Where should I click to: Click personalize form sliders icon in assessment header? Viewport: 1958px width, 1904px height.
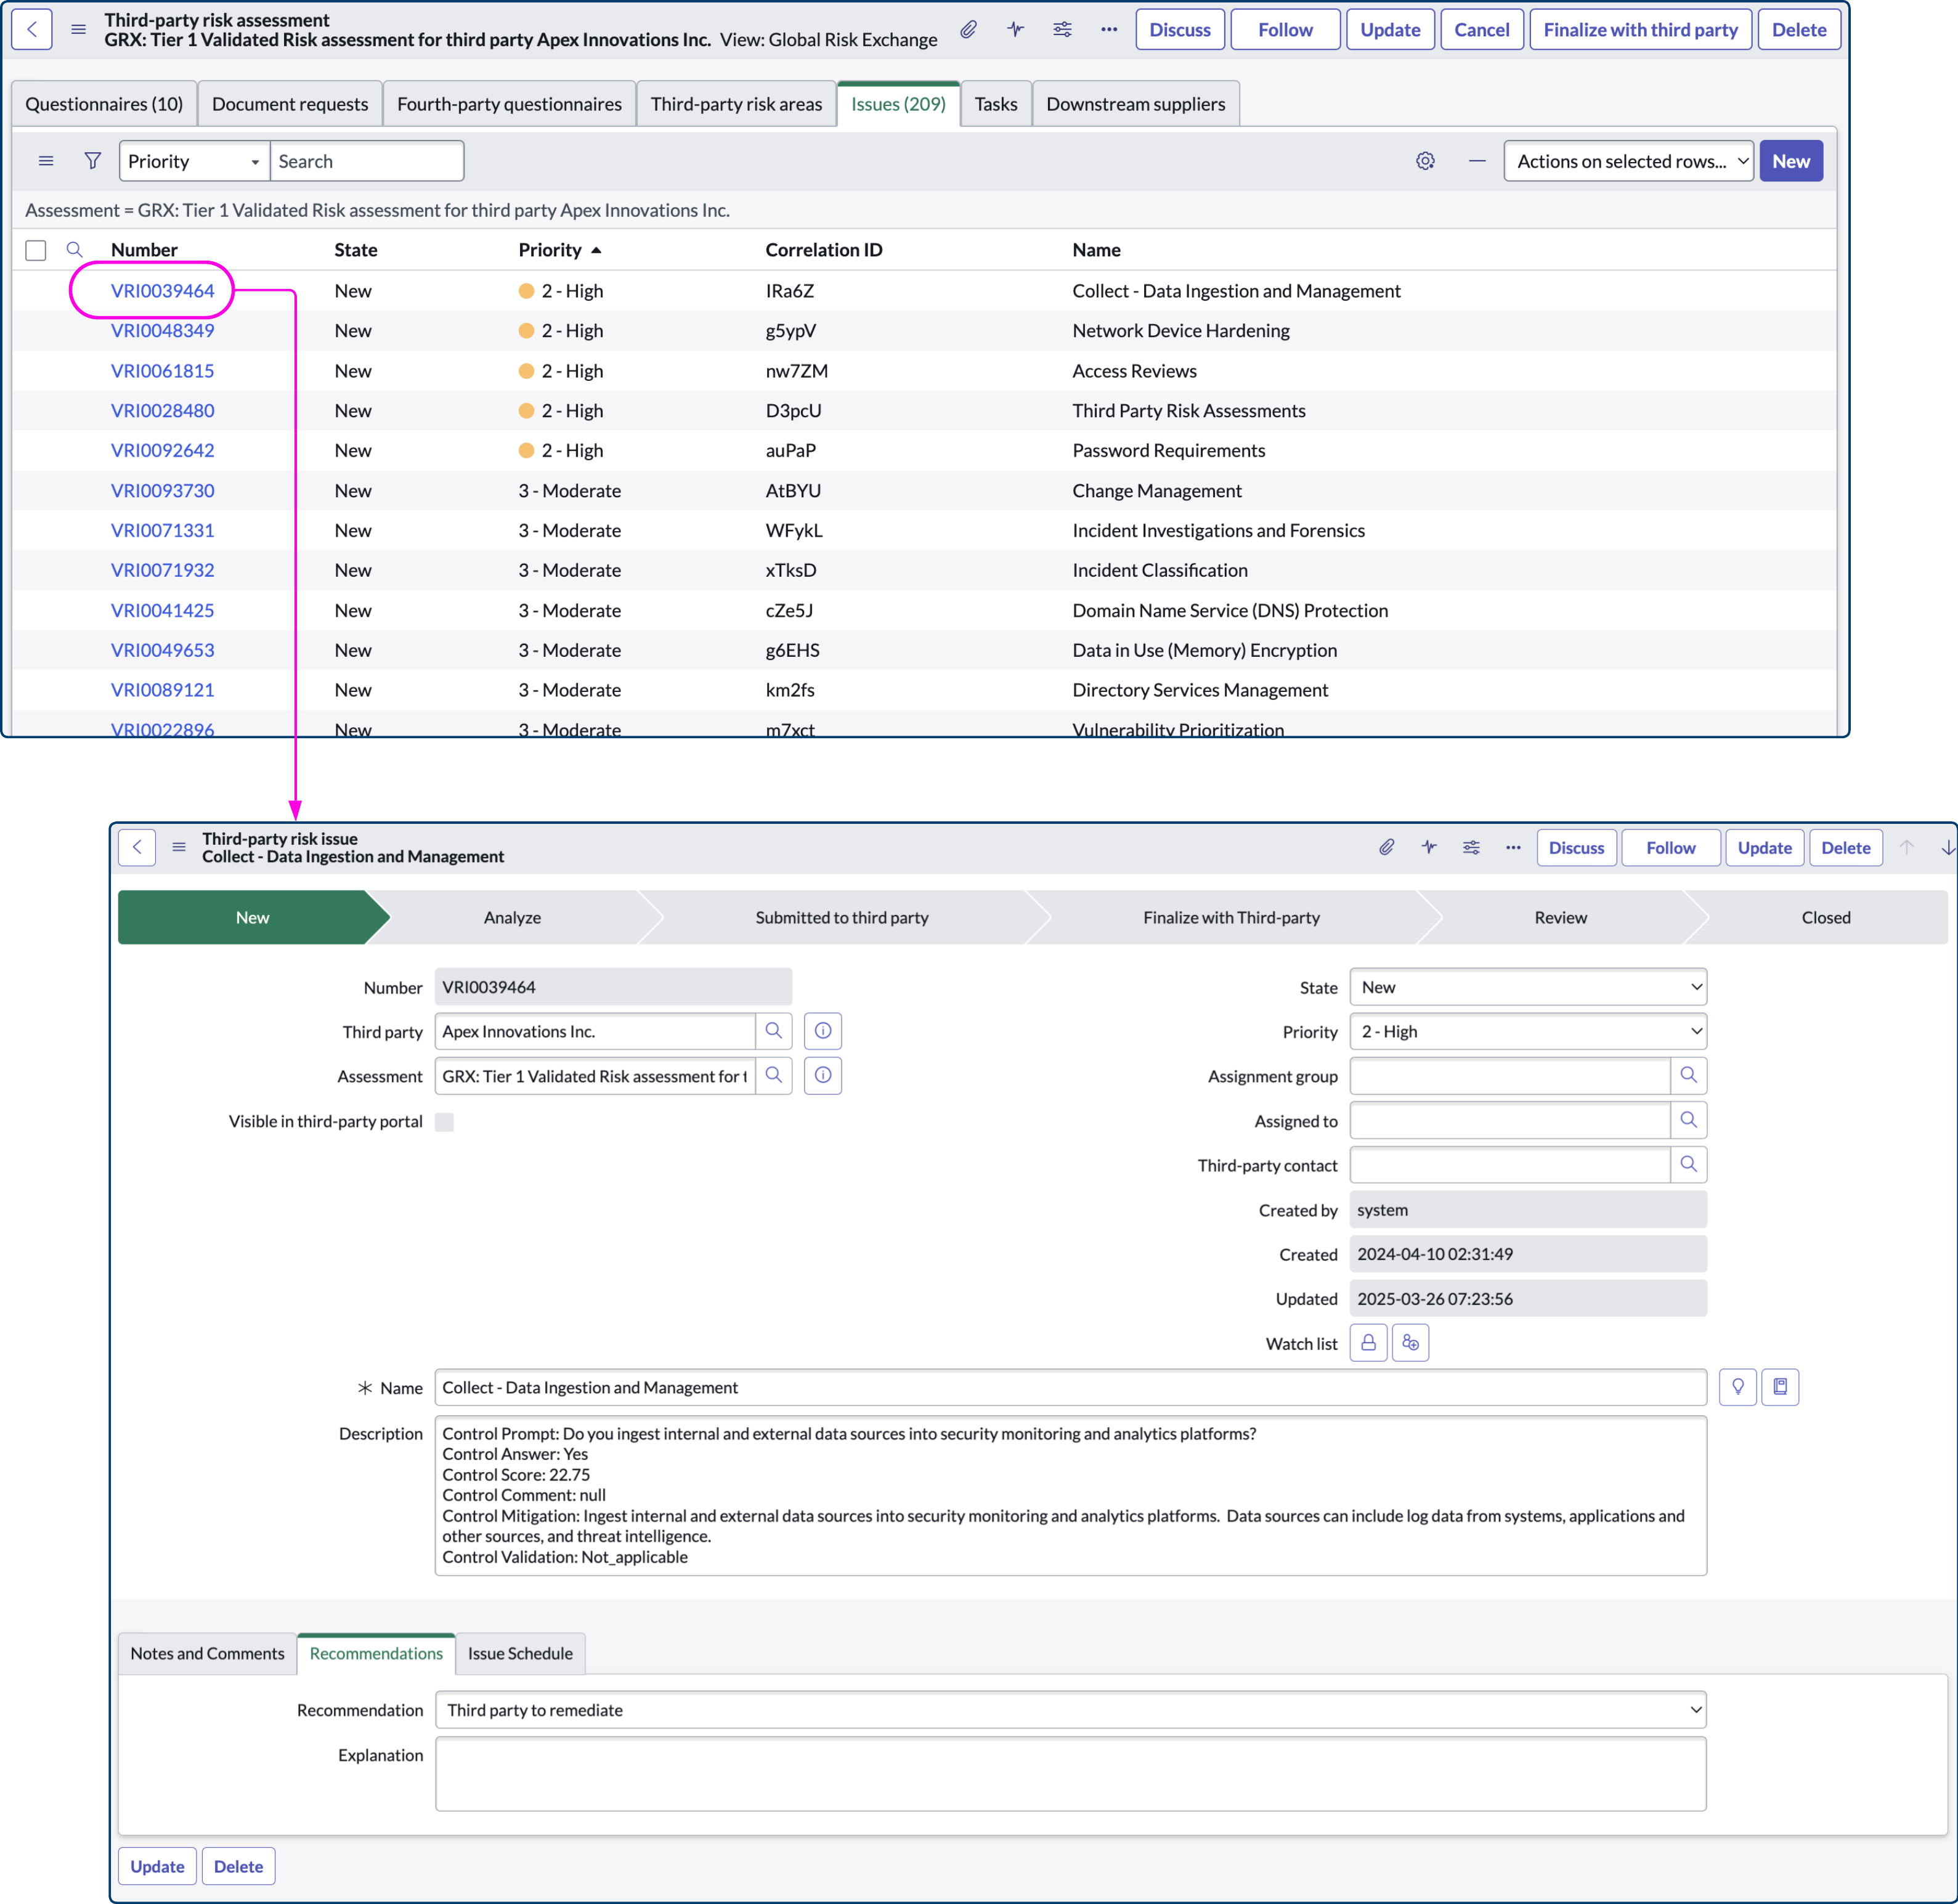(x=1062, y=29)
